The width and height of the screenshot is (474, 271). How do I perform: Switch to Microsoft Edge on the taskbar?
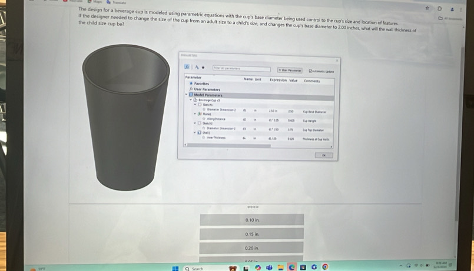click(x=291, y=267)
